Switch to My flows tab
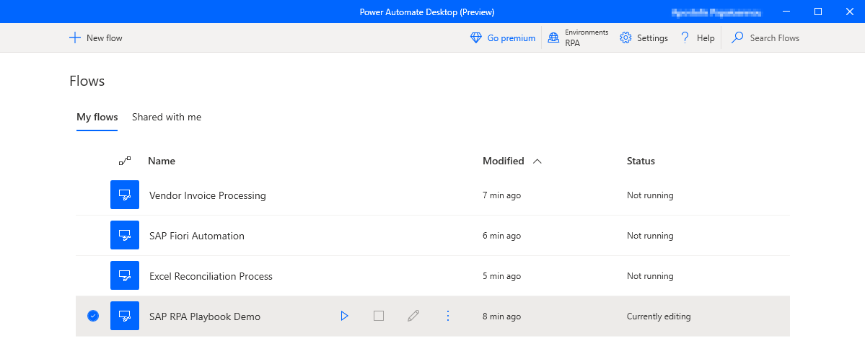Image resolution: width=865 pixels, height=359 pixels. pos(97,117)
